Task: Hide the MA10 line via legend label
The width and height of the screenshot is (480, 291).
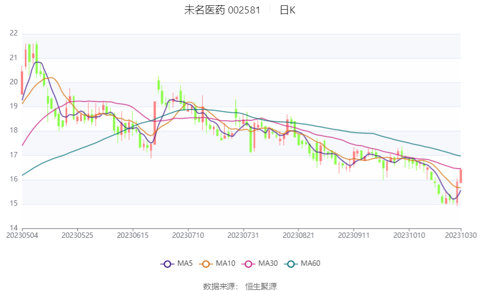Action: click(225, 264)
